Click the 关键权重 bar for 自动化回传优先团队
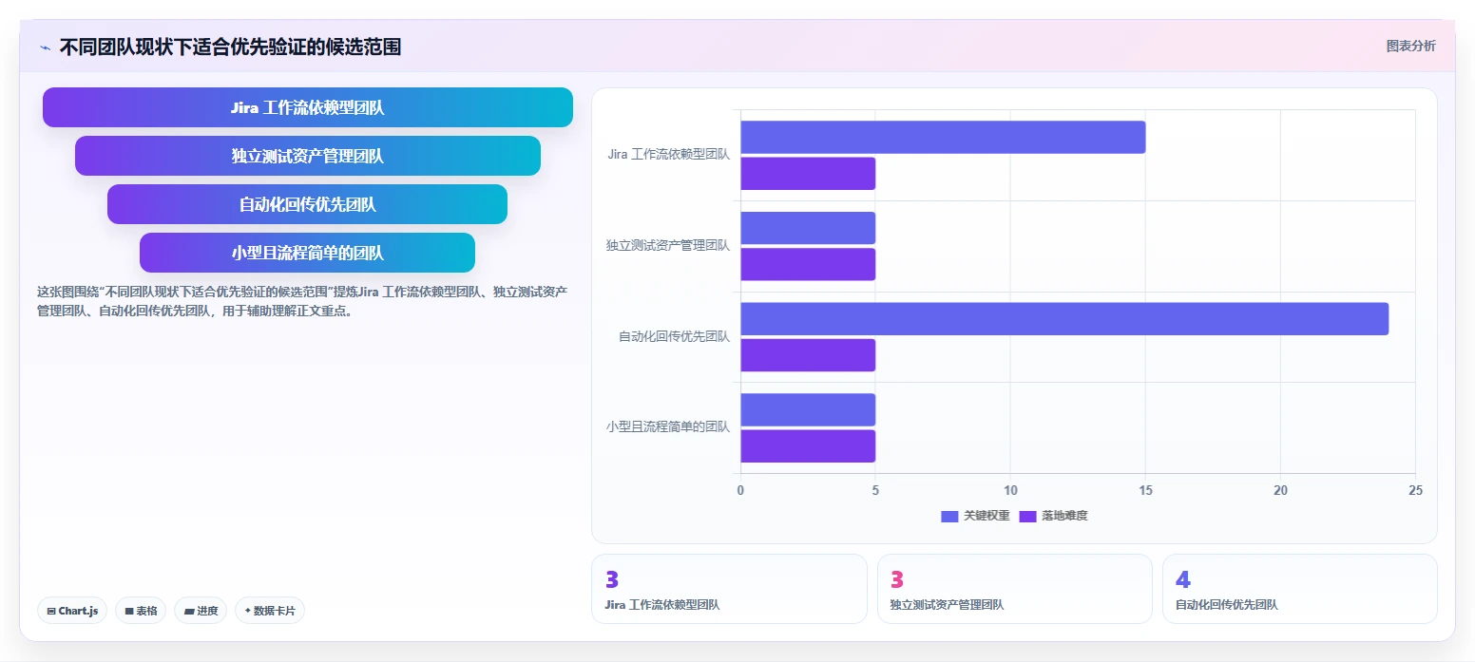 coord(1064,318)
